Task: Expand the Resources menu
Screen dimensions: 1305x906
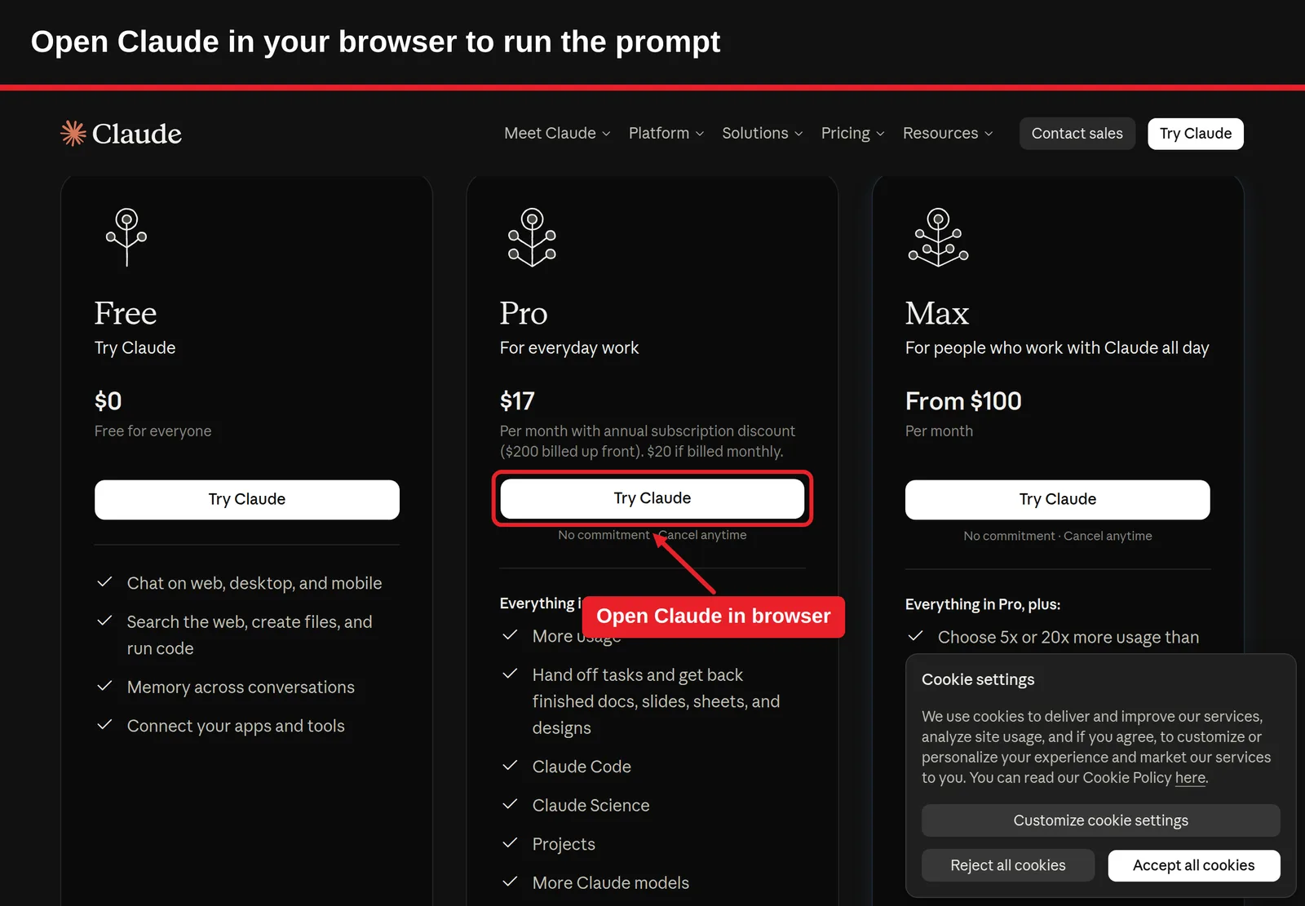Action: click(x=948, y=133)
